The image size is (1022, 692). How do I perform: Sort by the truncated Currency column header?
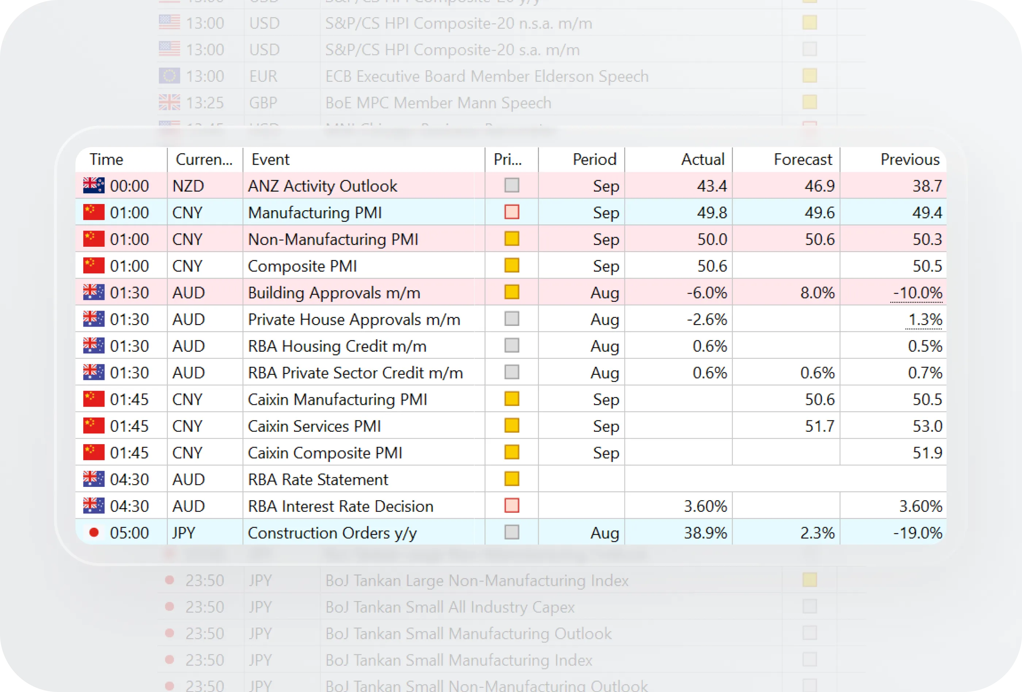pyautogui.click(x=205, y=159)
